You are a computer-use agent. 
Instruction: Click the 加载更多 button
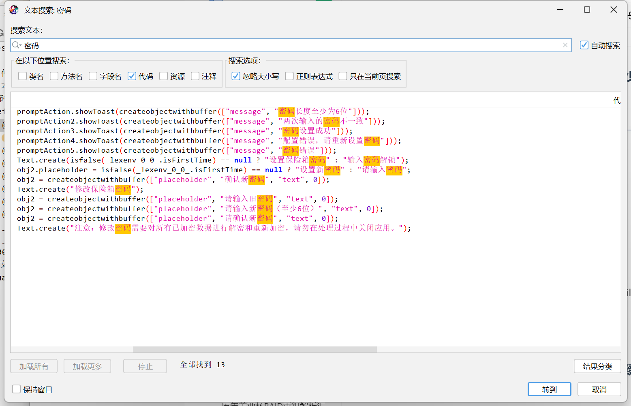[88, 366]
